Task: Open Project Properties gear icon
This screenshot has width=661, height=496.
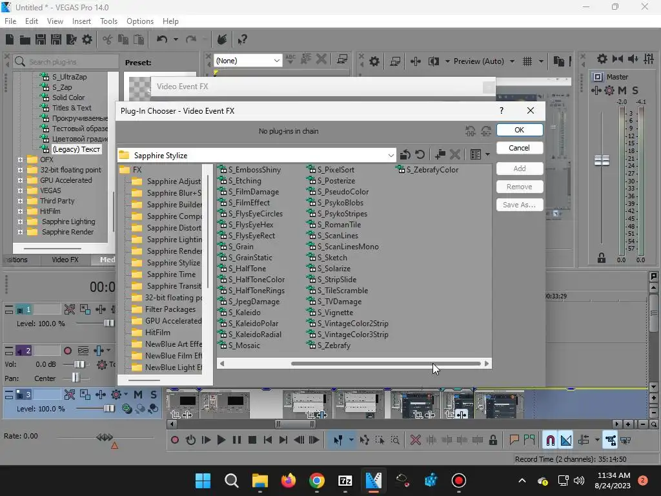Action: pyautogui.click(x=87, y=39)
